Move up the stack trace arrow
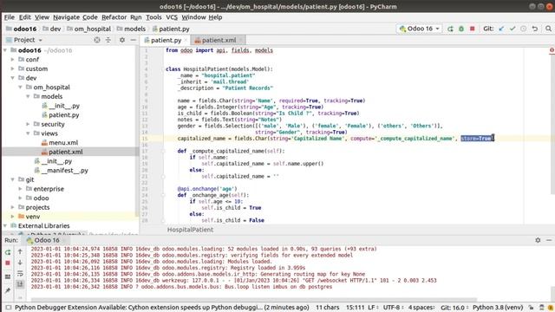555x312 pixels. (x=20, y=251)
